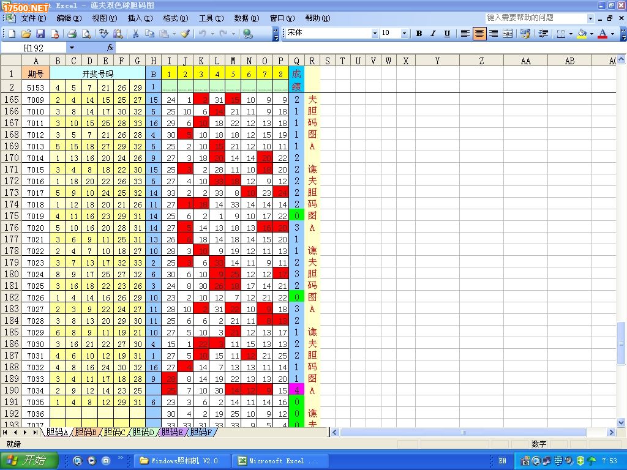Click the Redo arrow icon
This screenshot has width=627, height=470.
tap(223, 34)
